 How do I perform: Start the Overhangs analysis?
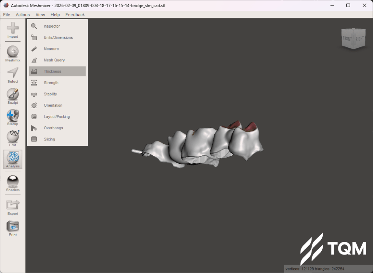53,128
